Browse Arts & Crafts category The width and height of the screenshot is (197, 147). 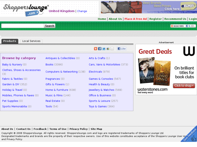pyautogui.click(x=97, y=58)
